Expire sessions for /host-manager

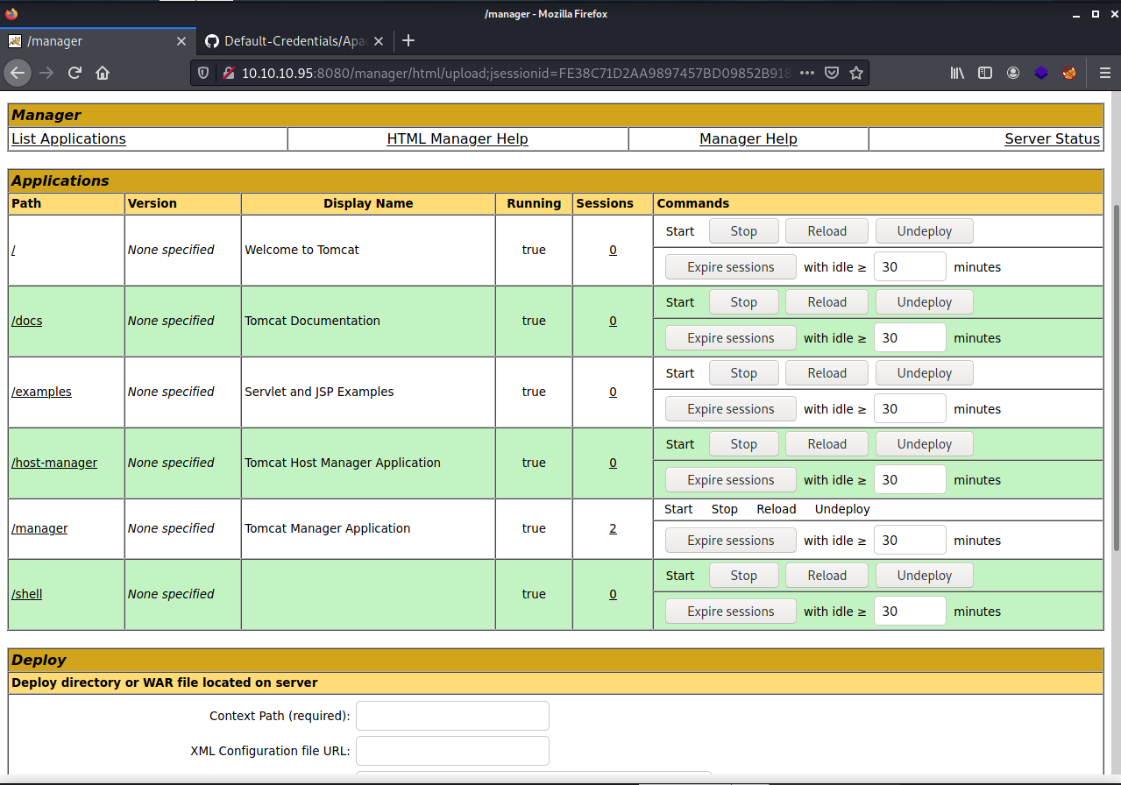pos(730,480)
